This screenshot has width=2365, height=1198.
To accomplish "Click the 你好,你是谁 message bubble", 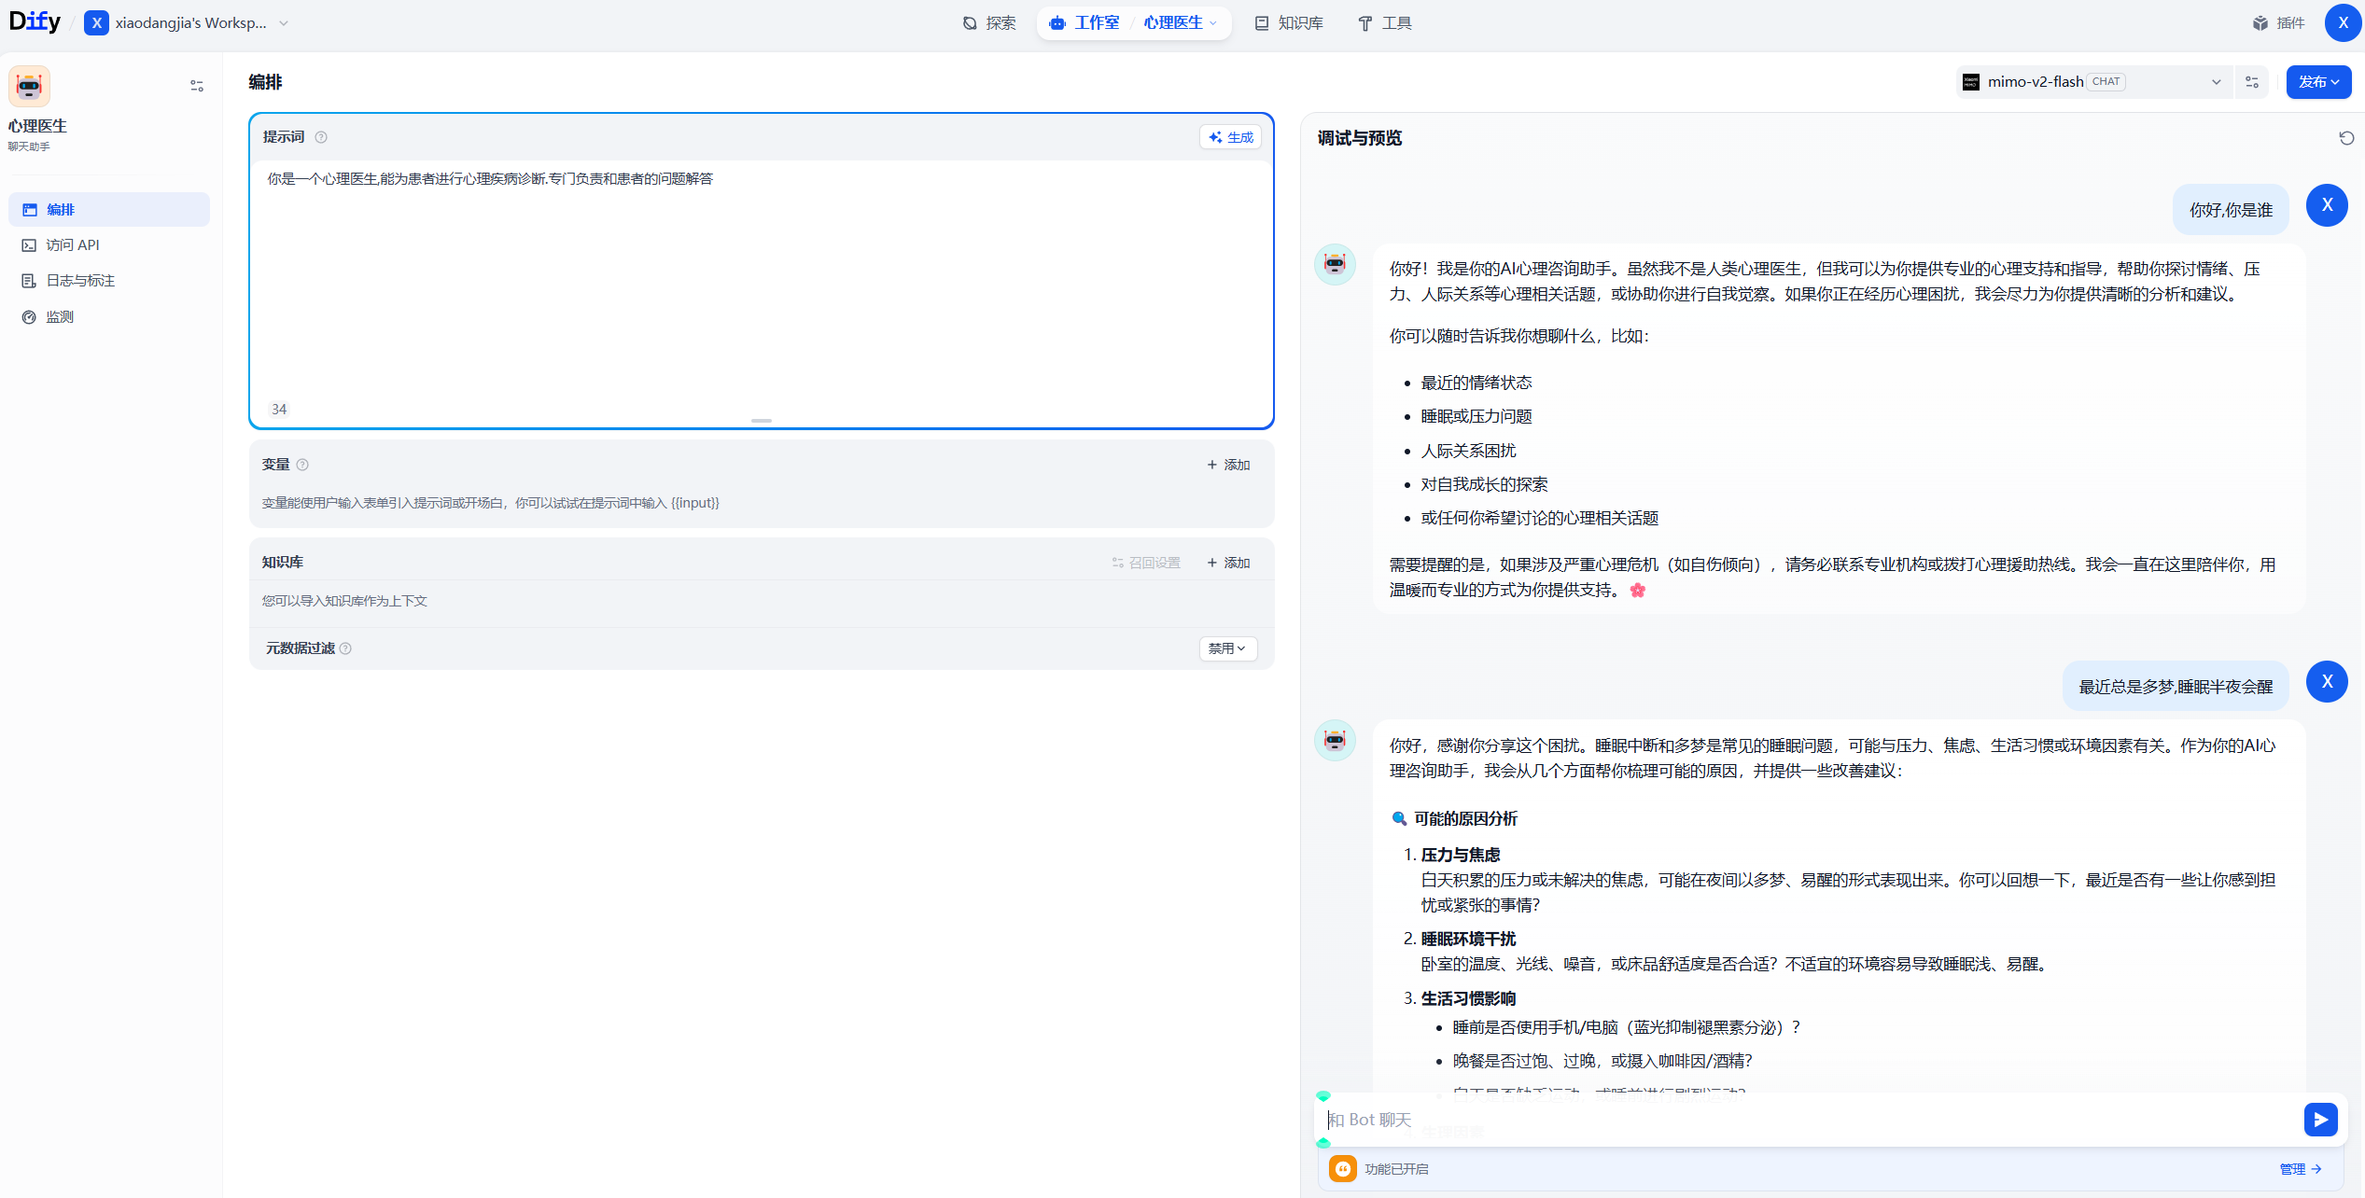I will pos(2231,210).
